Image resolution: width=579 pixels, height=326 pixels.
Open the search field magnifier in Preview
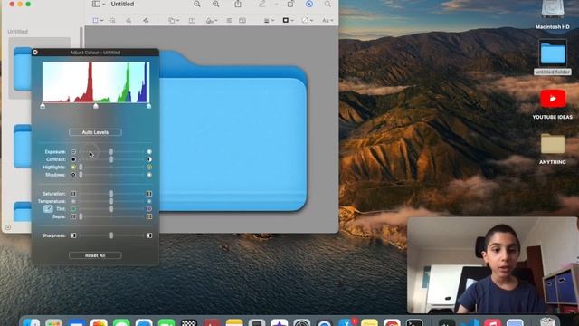[x=327, y=4]
